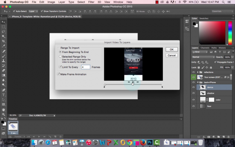Select the Eyedropper tool
The image size is (235, 147).
(x=4, y=46)
